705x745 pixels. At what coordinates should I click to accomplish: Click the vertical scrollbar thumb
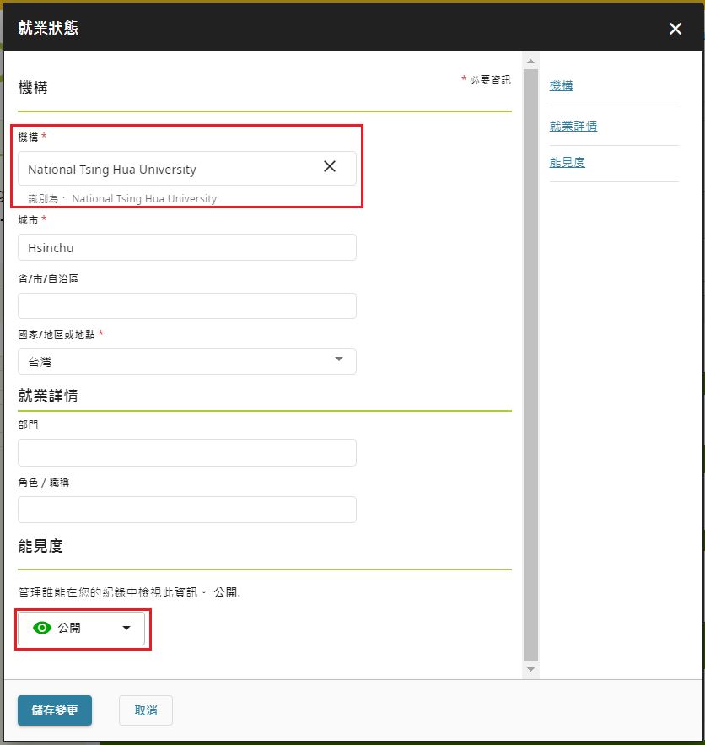530,363
